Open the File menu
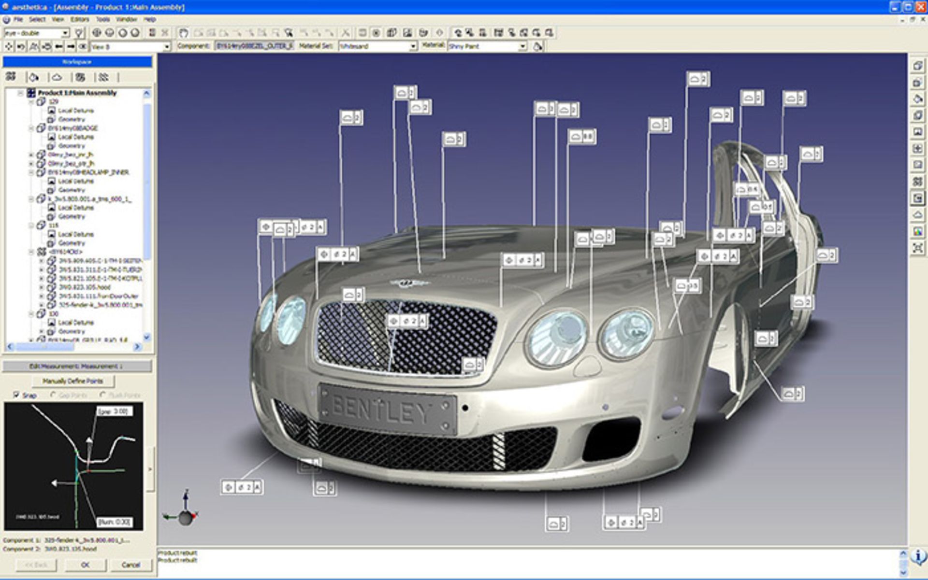Viewport: 928px width, 580px height. click(18, 19)
